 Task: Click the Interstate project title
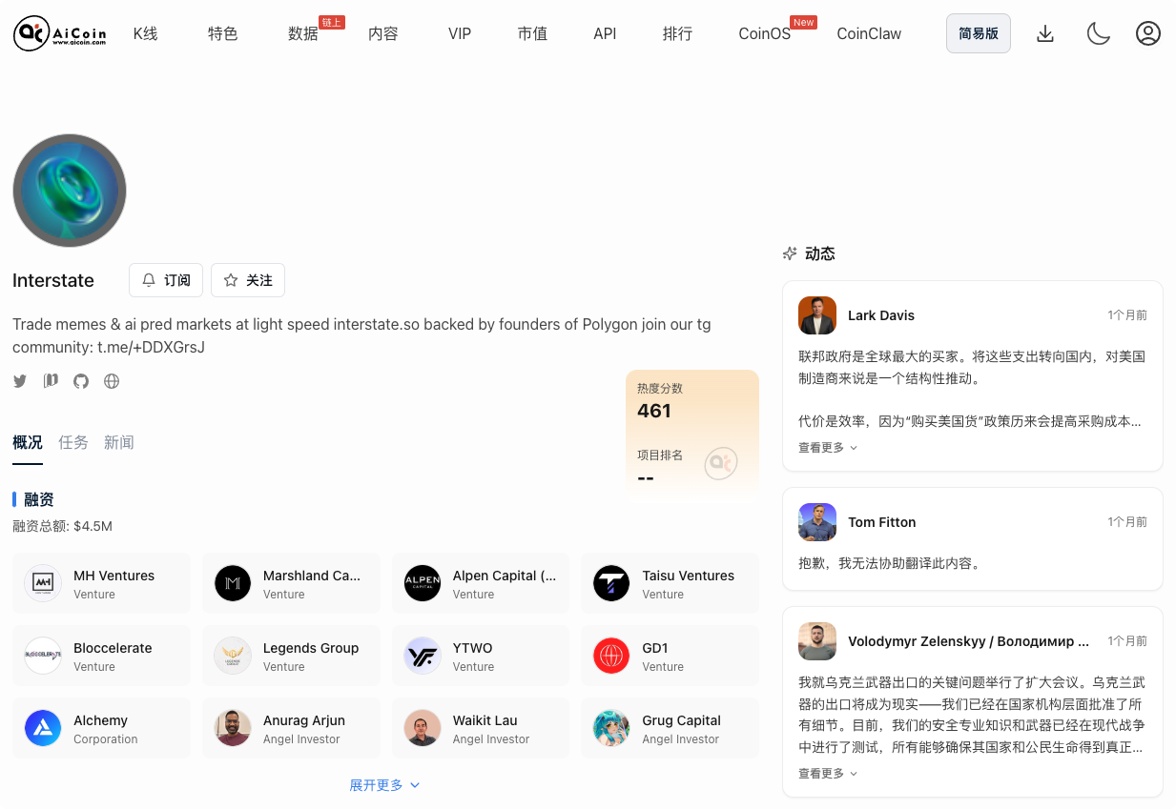pos(53,280)
